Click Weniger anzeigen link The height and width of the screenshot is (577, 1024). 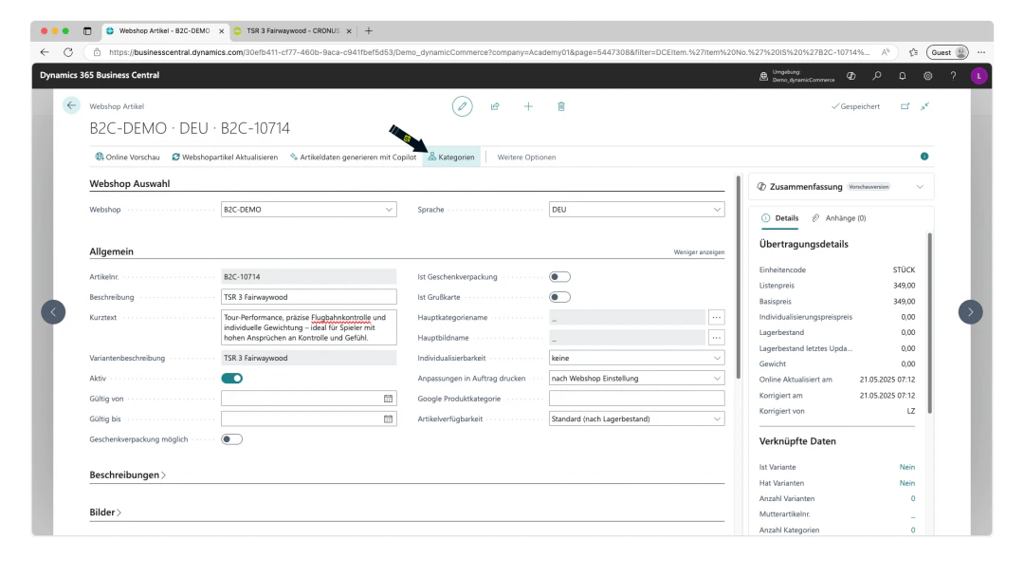click(699, 252)
